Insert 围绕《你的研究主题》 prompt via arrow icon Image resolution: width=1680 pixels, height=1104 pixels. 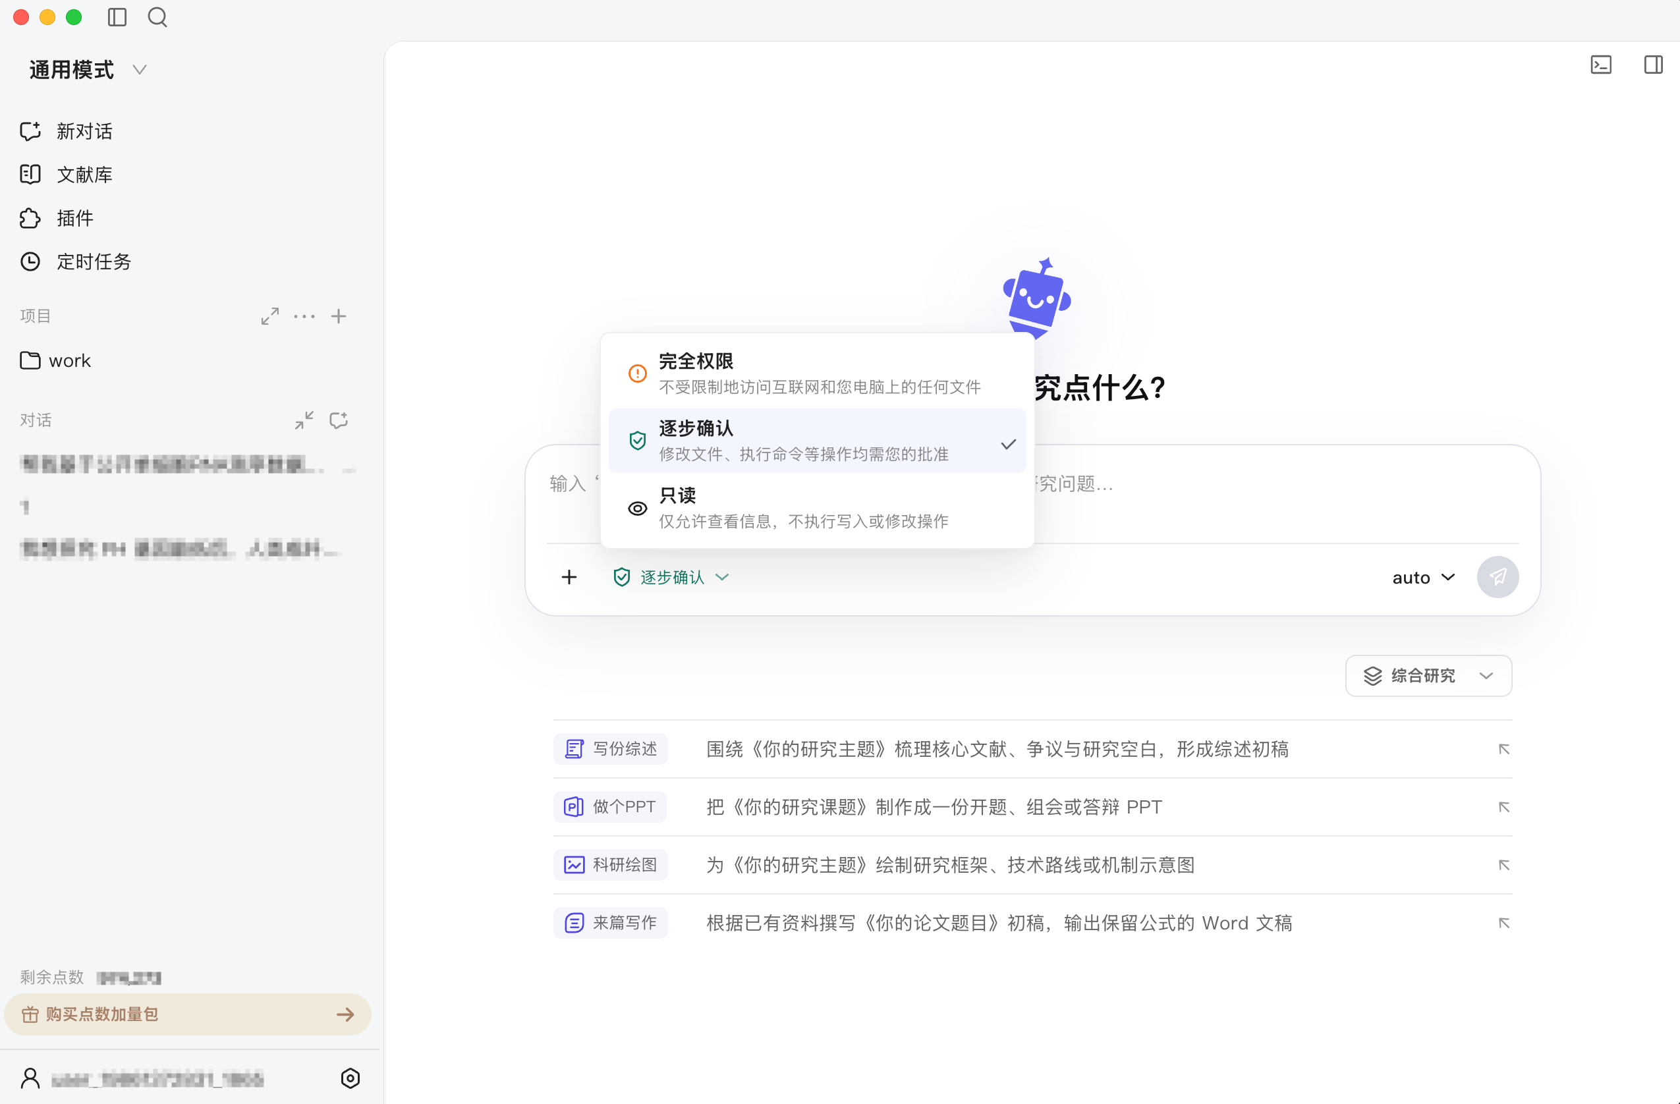(1503, 749)
